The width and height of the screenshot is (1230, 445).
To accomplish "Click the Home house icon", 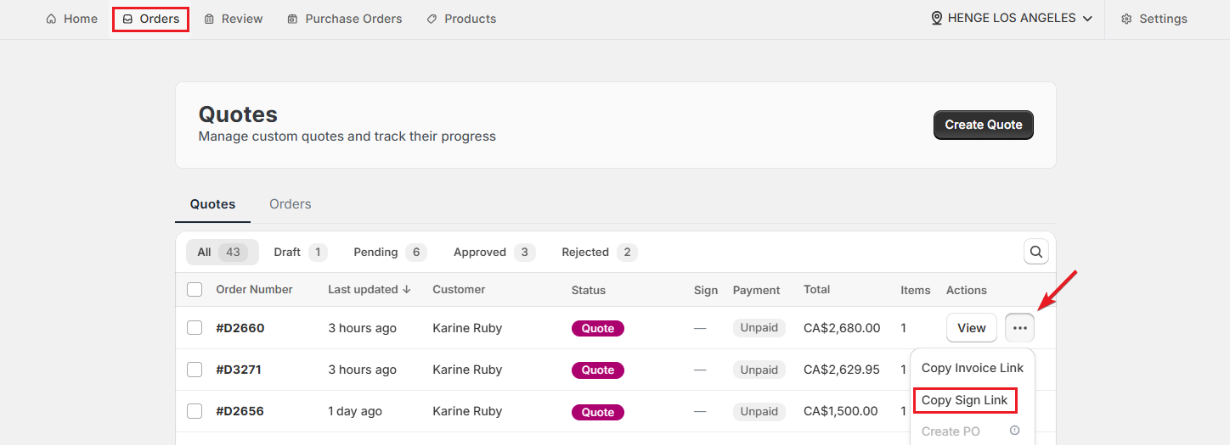I will pyautogui.click(x=52, y=19).
